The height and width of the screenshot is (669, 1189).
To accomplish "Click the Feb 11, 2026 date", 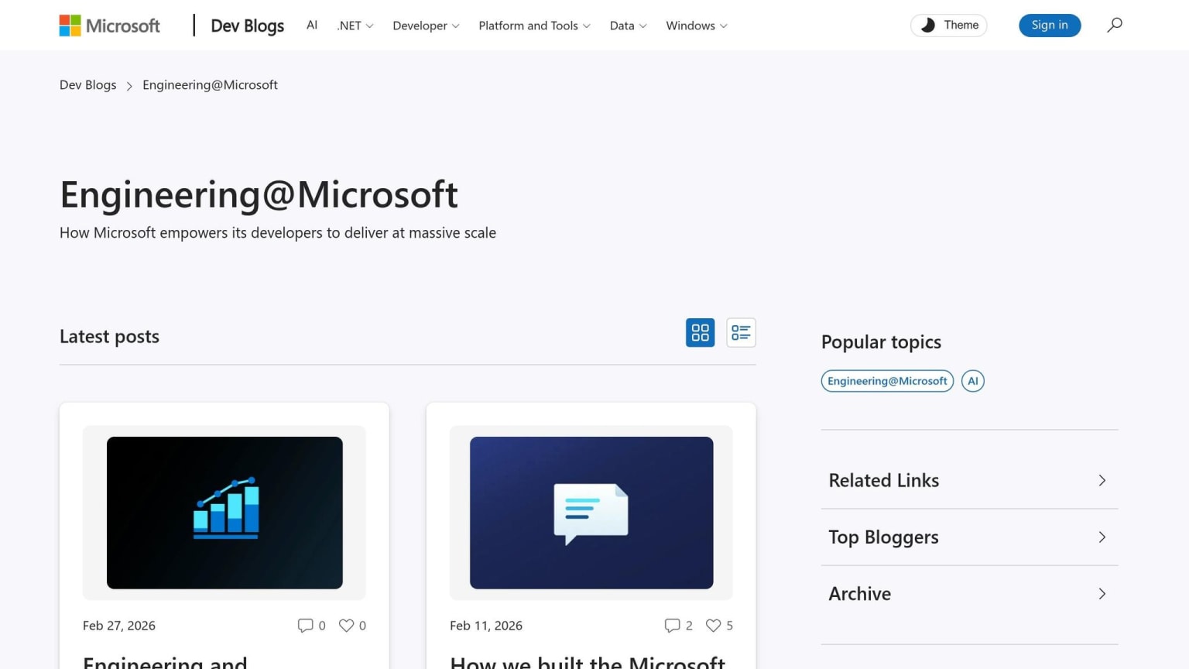I will (486, 625).
